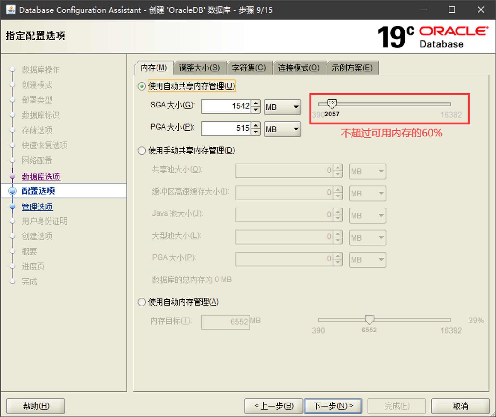Click the SGA memory slider thumb
496x417 pixels.
coord(332,104)
